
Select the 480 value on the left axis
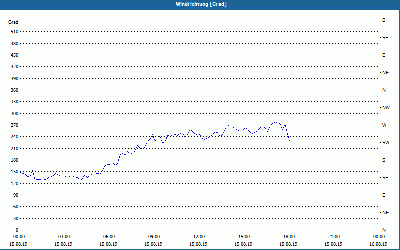pyautogui.click(x=15, y=44)
